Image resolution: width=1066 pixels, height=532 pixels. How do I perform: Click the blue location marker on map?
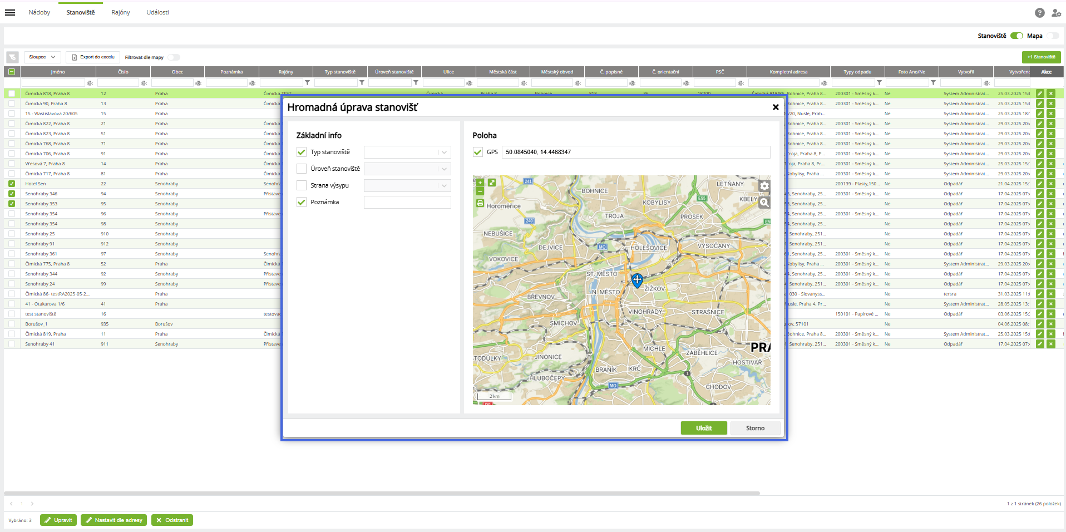pos(637,280)
